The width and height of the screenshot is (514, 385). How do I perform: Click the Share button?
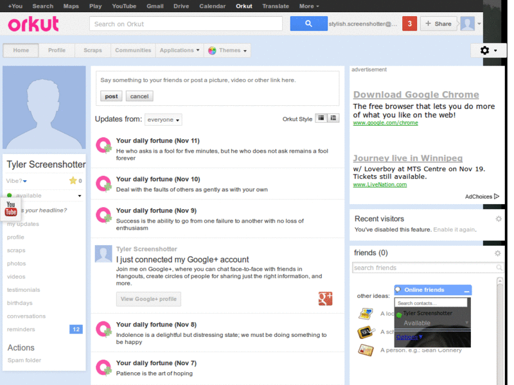click(438, 24)
